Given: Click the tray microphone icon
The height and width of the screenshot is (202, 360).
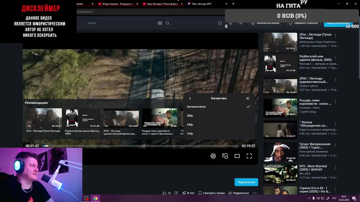Looking at the screenshot, I should click(x=314, y=198).
